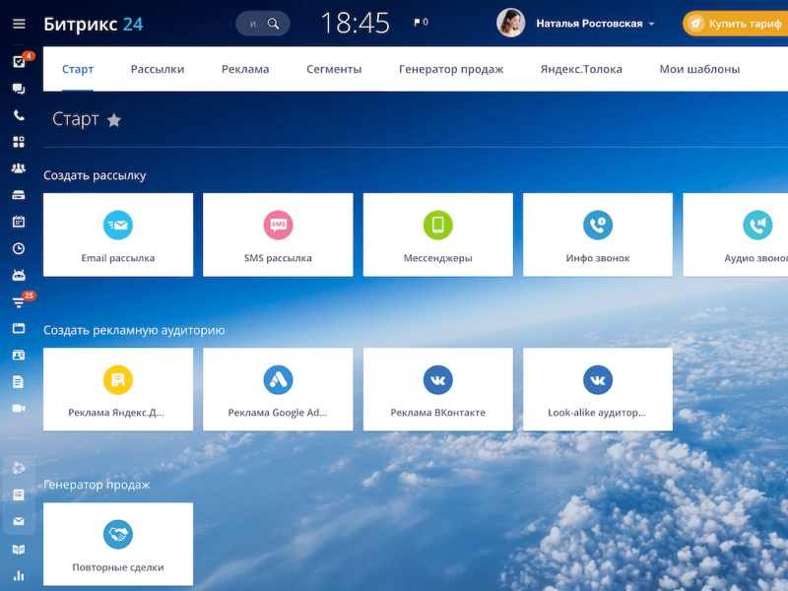Image resolution: width=788 pixels, height=591 pixels.
Task: Create an SMS рассылка
Action: pos(278,234)
